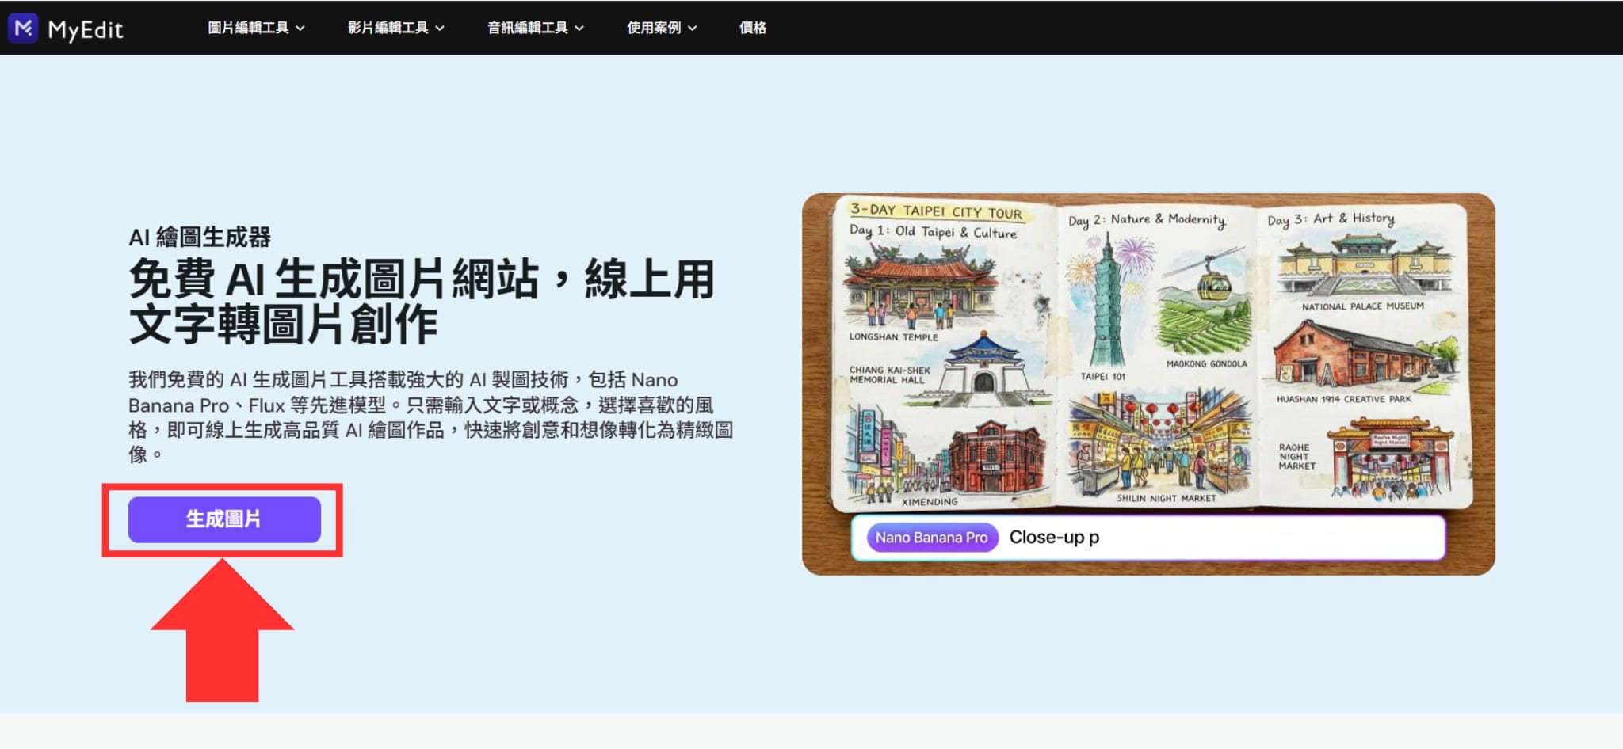Viewport: 1623px width, 749px height.
Task: Expand the 影片編輯工具 dropdown chevron
Action: click(x=441, y=27)
